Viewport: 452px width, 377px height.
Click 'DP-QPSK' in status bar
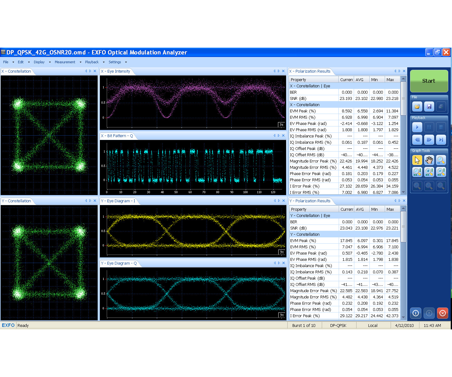(338, 325)
